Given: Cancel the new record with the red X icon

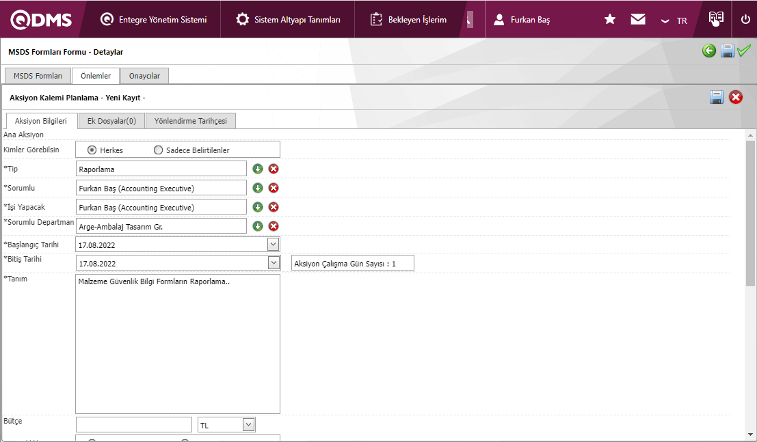Looking at the screenshot, I should point(736,97).
